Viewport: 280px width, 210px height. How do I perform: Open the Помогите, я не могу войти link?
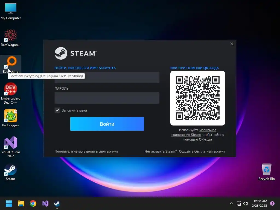click(86, 151)
